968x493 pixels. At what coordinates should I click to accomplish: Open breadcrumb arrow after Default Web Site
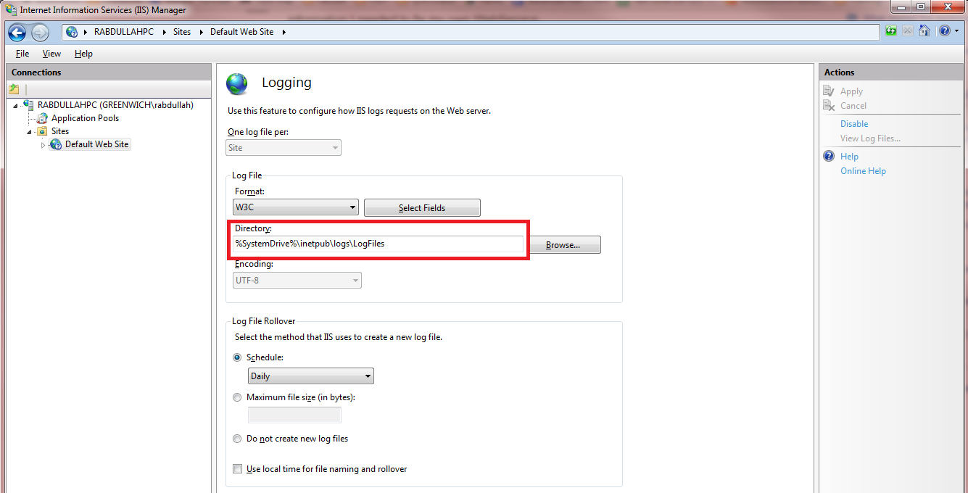[x=284, y=32]
